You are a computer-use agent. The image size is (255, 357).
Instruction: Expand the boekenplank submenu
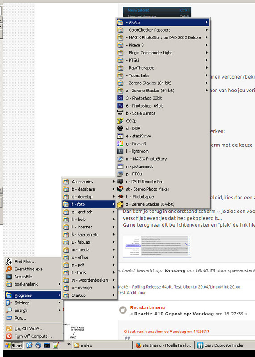pyautogui.click(x=33, y=284)
